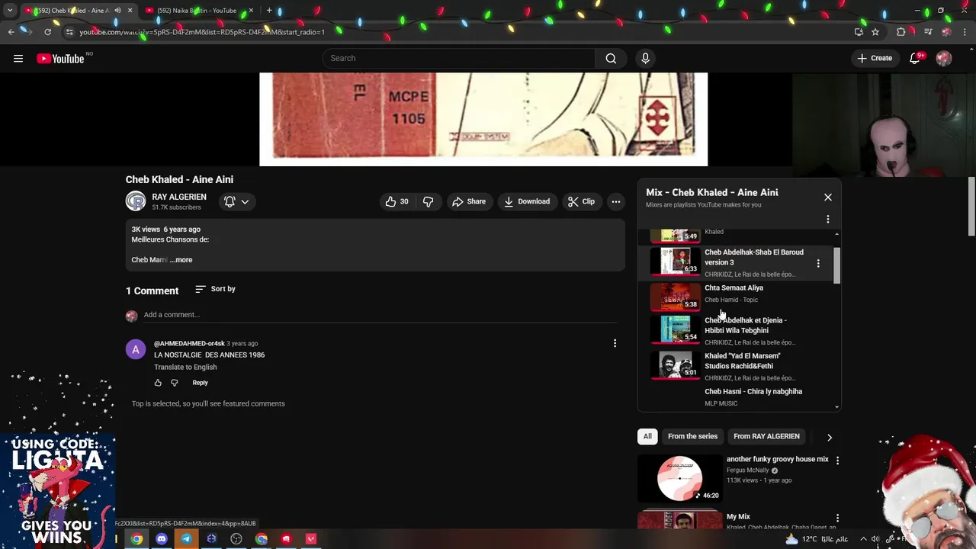Show next filter chips with arrow

coord(830,437)
